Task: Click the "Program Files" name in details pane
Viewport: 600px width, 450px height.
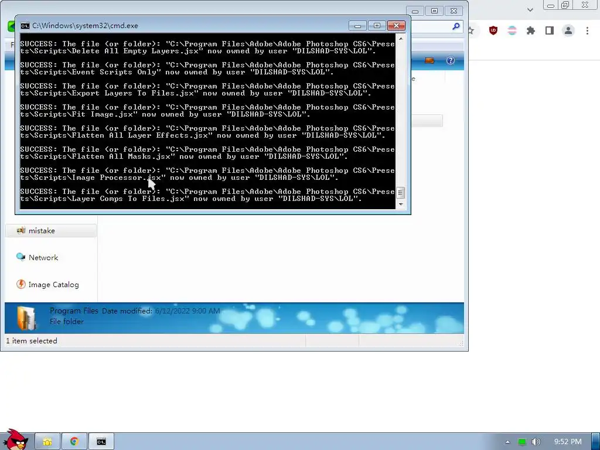Action: tap(74, 311)
